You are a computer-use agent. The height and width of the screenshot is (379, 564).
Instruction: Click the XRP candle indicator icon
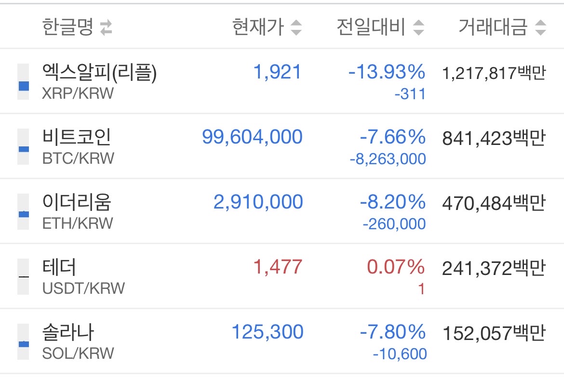tap(23, 82)
